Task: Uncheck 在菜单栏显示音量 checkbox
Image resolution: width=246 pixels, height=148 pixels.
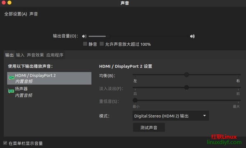Action: coord(5,143)
